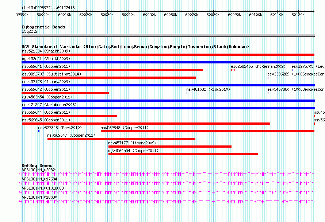Click the nsv569647 (Cooper2011) red bar

tap(121, 139)
